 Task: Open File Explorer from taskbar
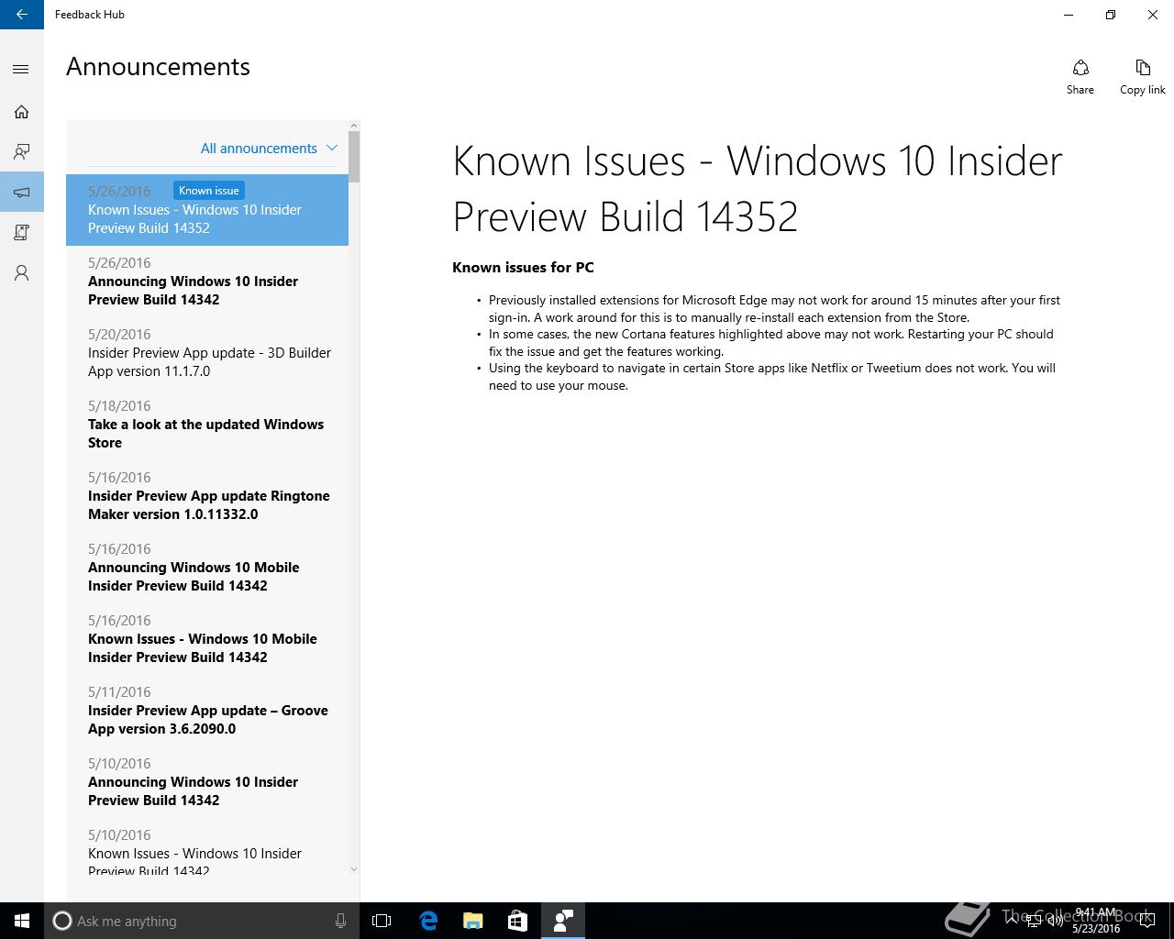pos(473,921)
